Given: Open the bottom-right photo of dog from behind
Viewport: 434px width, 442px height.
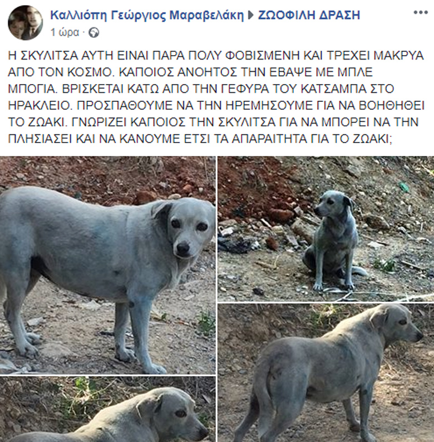Looking at the screenshot, I should 326,372.
